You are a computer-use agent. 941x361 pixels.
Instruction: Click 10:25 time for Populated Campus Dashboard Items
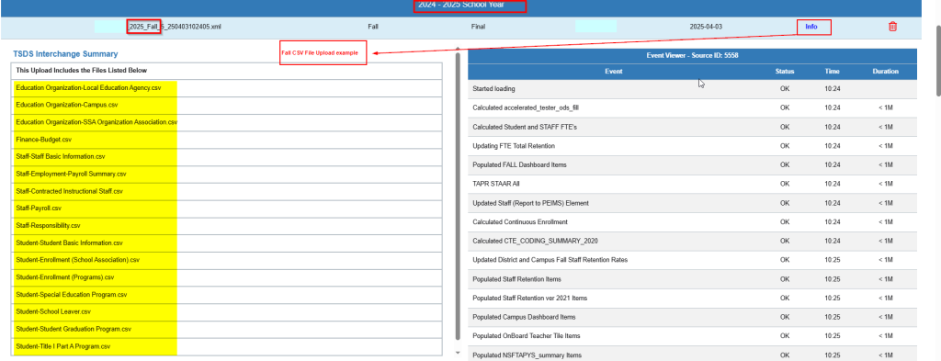point(832,317)
